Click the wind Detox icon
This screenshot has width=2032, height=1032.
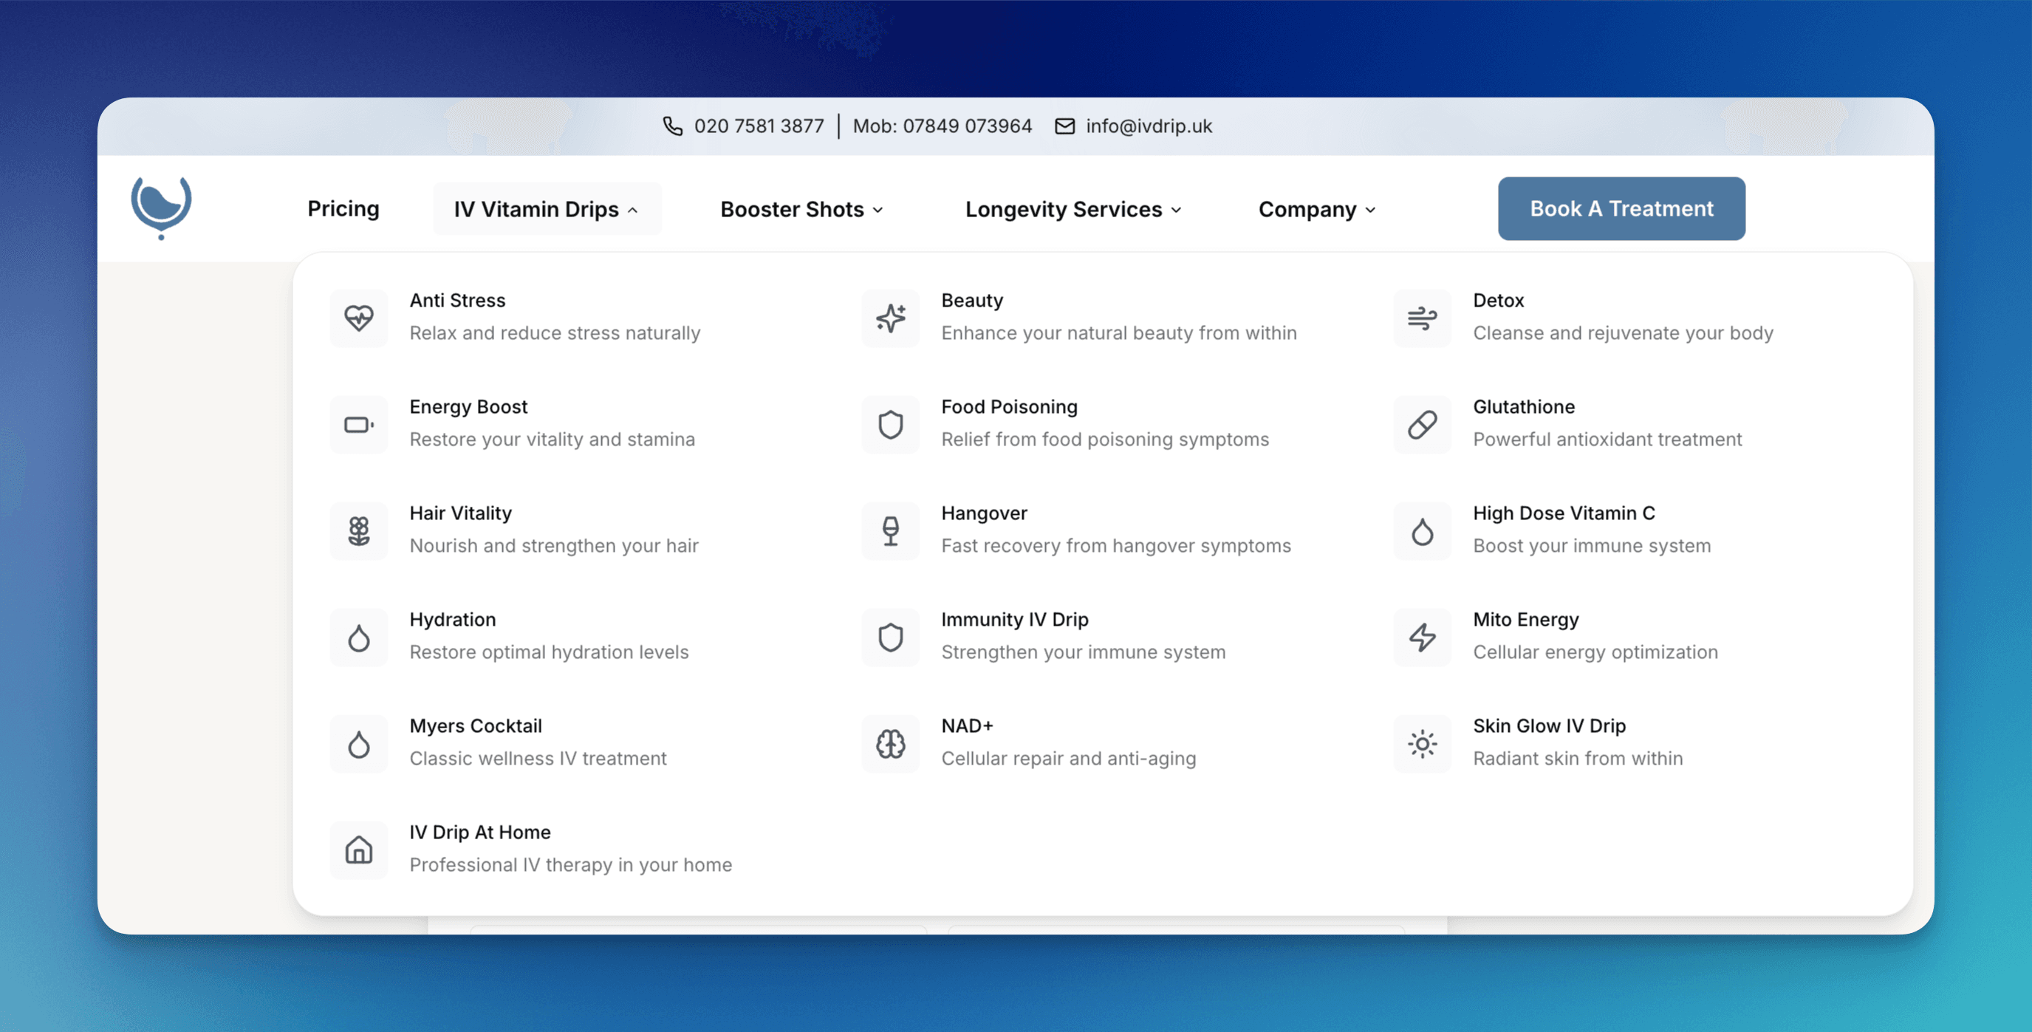coord(1421,318)
